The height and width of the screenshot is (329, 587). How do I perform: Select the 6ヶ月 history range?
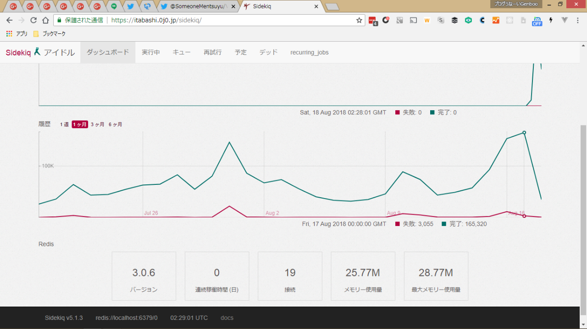click(115, 124)
